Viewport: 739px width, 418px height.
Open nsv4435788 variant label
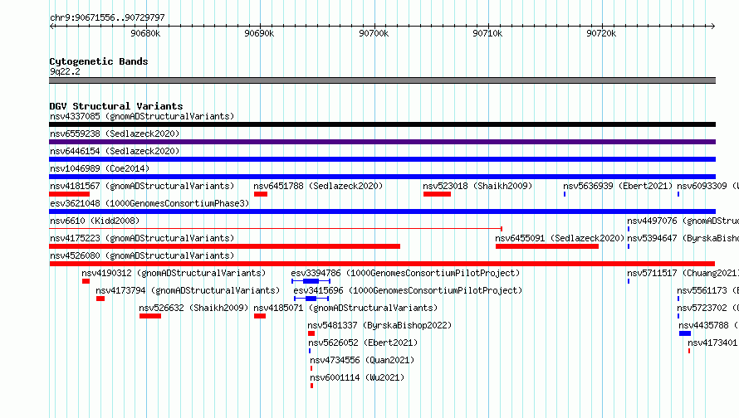click(708, 325)
